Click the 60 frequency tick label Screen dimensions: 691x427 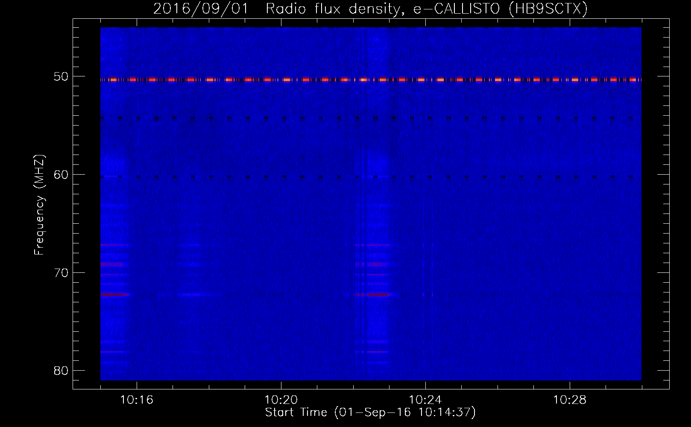click(x=61, y=175)
